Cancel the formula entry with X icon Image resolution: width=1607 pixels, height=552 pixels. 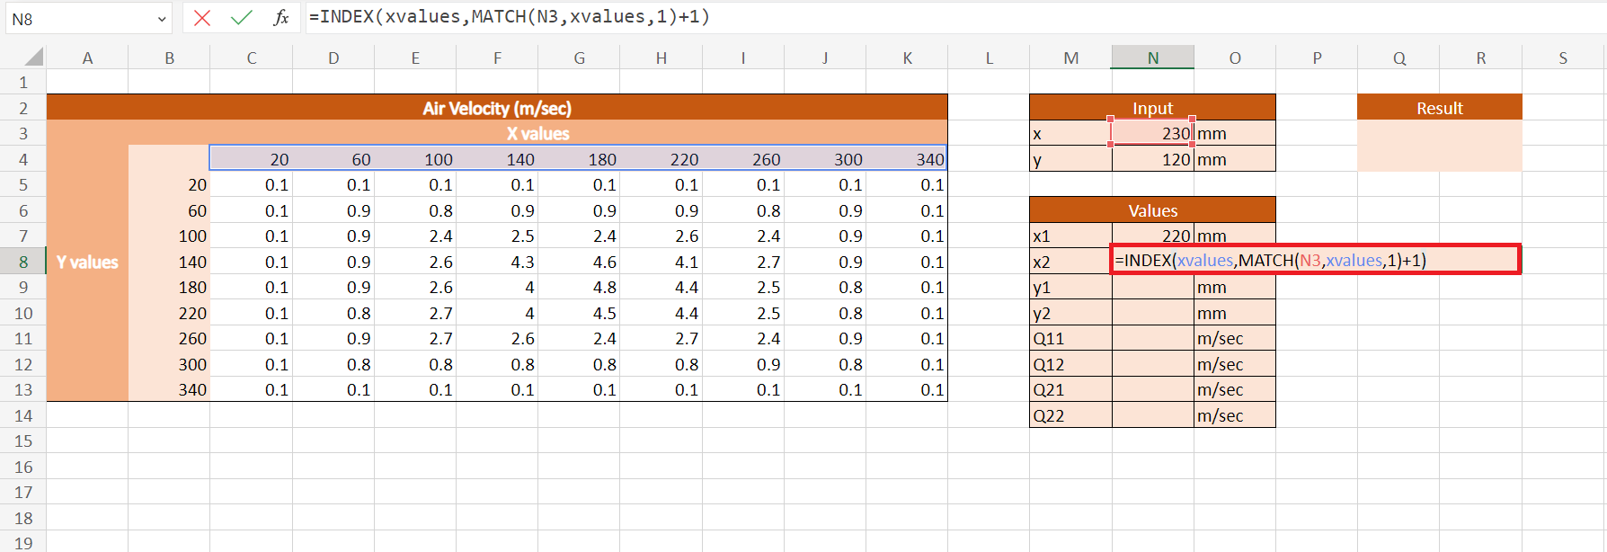(202, 18)
